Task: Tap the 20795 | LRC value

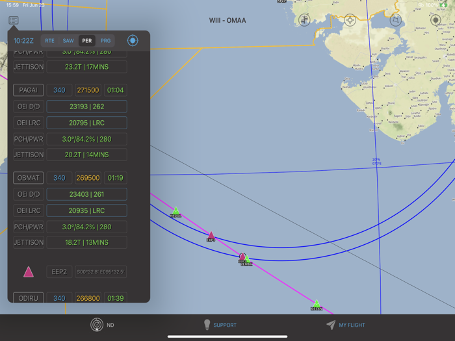Action: 86,123
